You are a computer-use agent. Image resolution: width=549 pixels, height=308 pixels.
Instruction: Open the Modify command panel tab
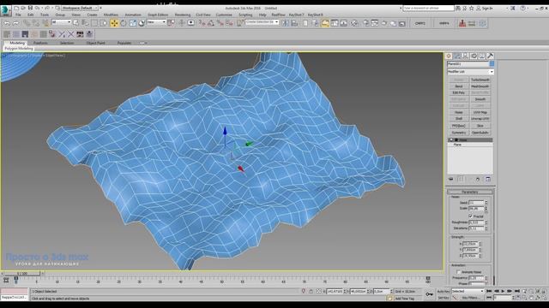point(457,56)
